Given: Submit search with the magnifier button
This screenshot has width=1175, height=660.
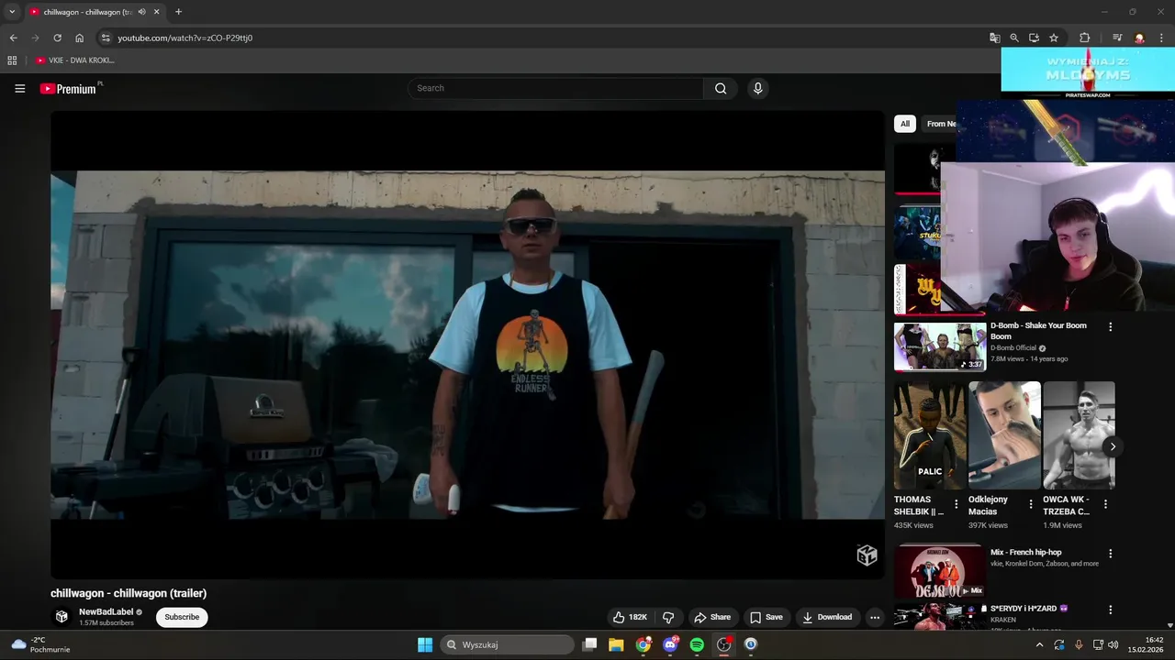Looking at the screenshot, I should [x=721, y=88].
